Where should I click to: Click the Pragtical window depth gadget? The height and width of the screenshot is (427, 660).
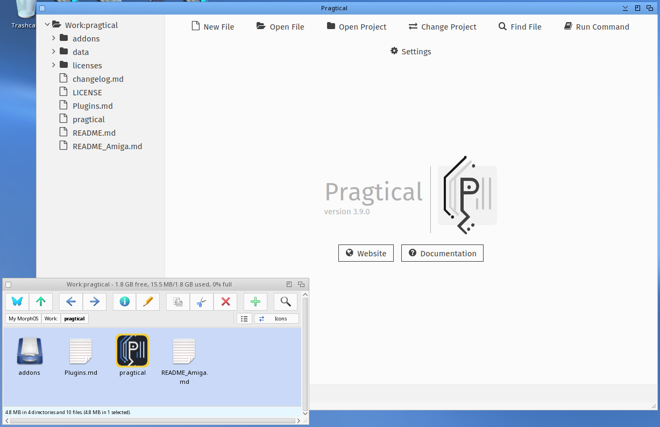coord(650,8)
